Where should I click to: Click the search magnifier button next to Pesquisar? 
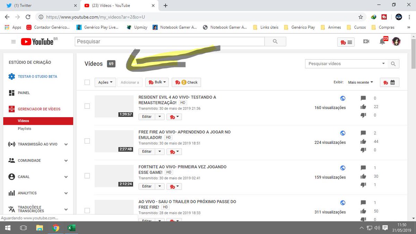(x=275, y=42)
